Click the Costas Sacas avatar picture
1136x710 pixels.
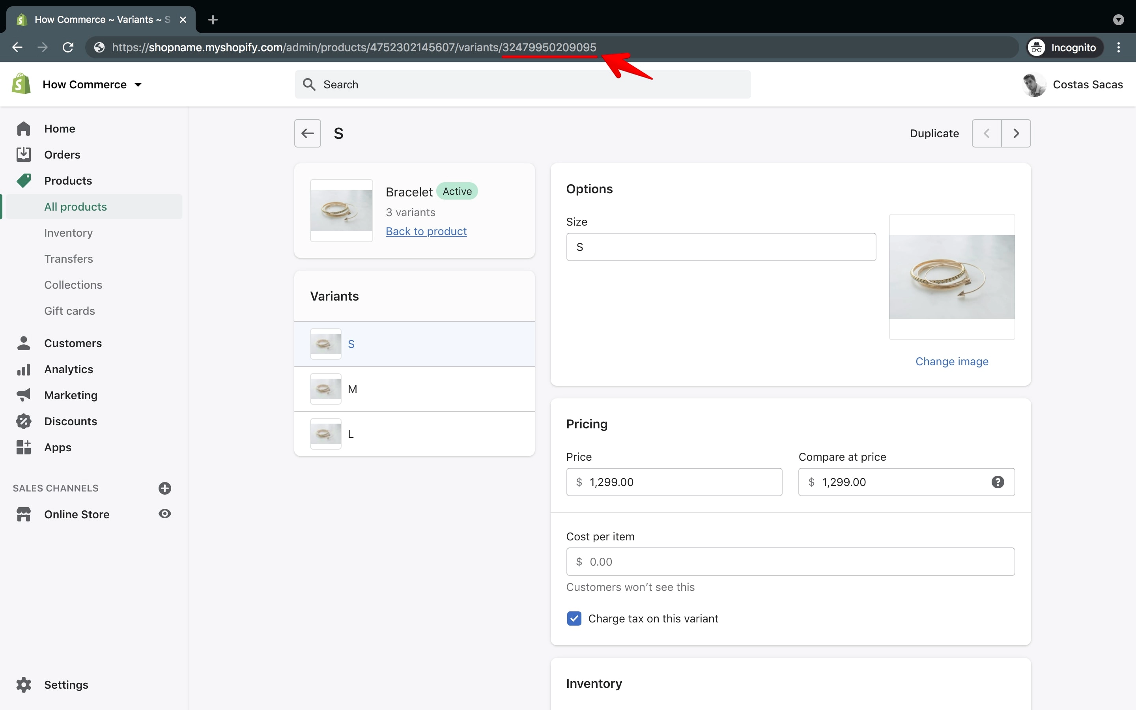click(1034, 84)
